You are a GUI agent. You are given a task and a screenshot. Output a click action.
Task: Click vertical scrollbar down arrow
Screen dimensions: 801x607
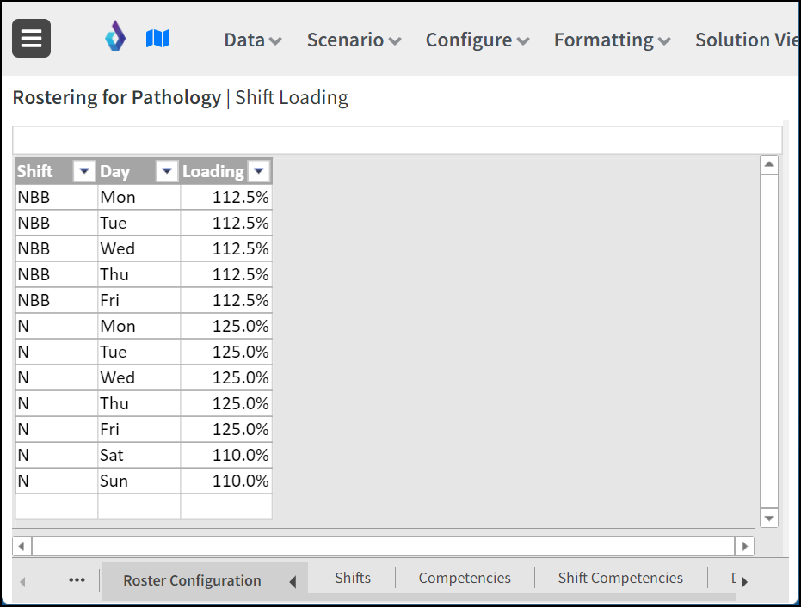(x=769, y=518)
